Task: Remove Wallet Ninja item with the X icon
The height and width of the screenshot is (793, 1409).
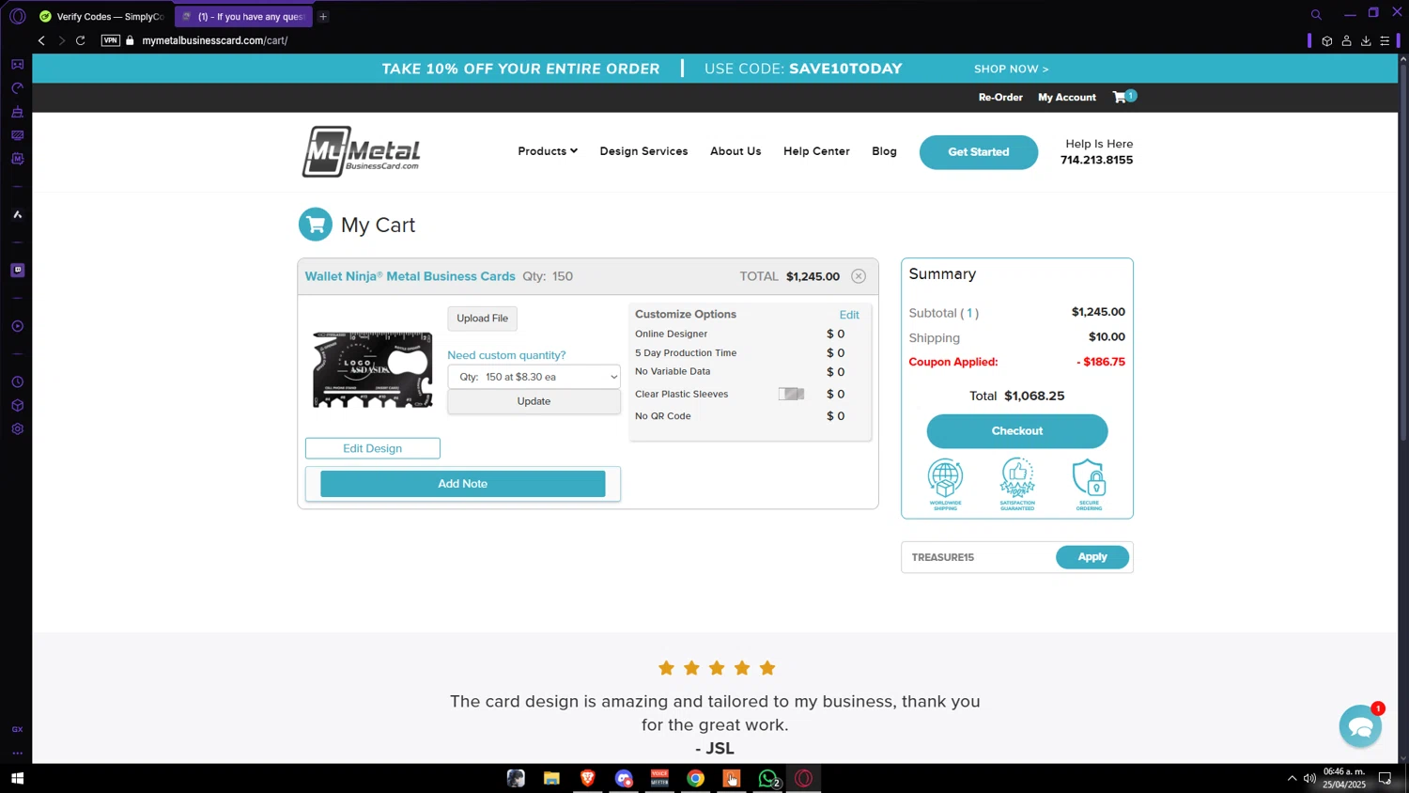Action: coord(859,276)
